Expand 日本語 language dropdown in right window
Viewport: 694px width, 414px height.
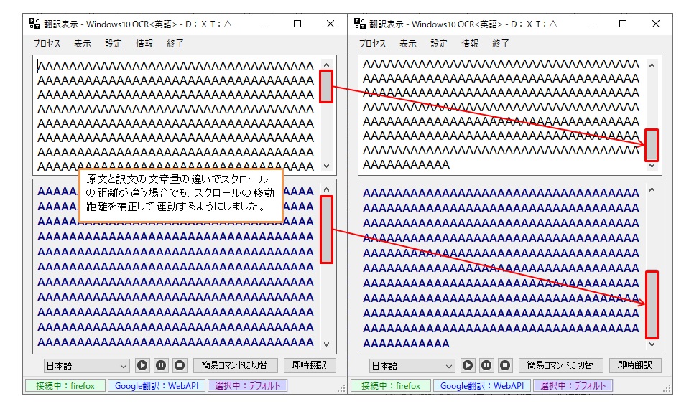pos(412,366)
